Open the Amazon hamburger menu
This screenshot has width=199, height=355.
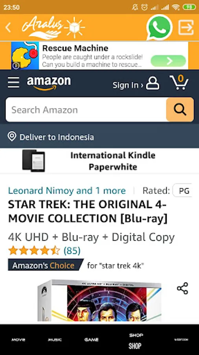[x=13, y=82]
